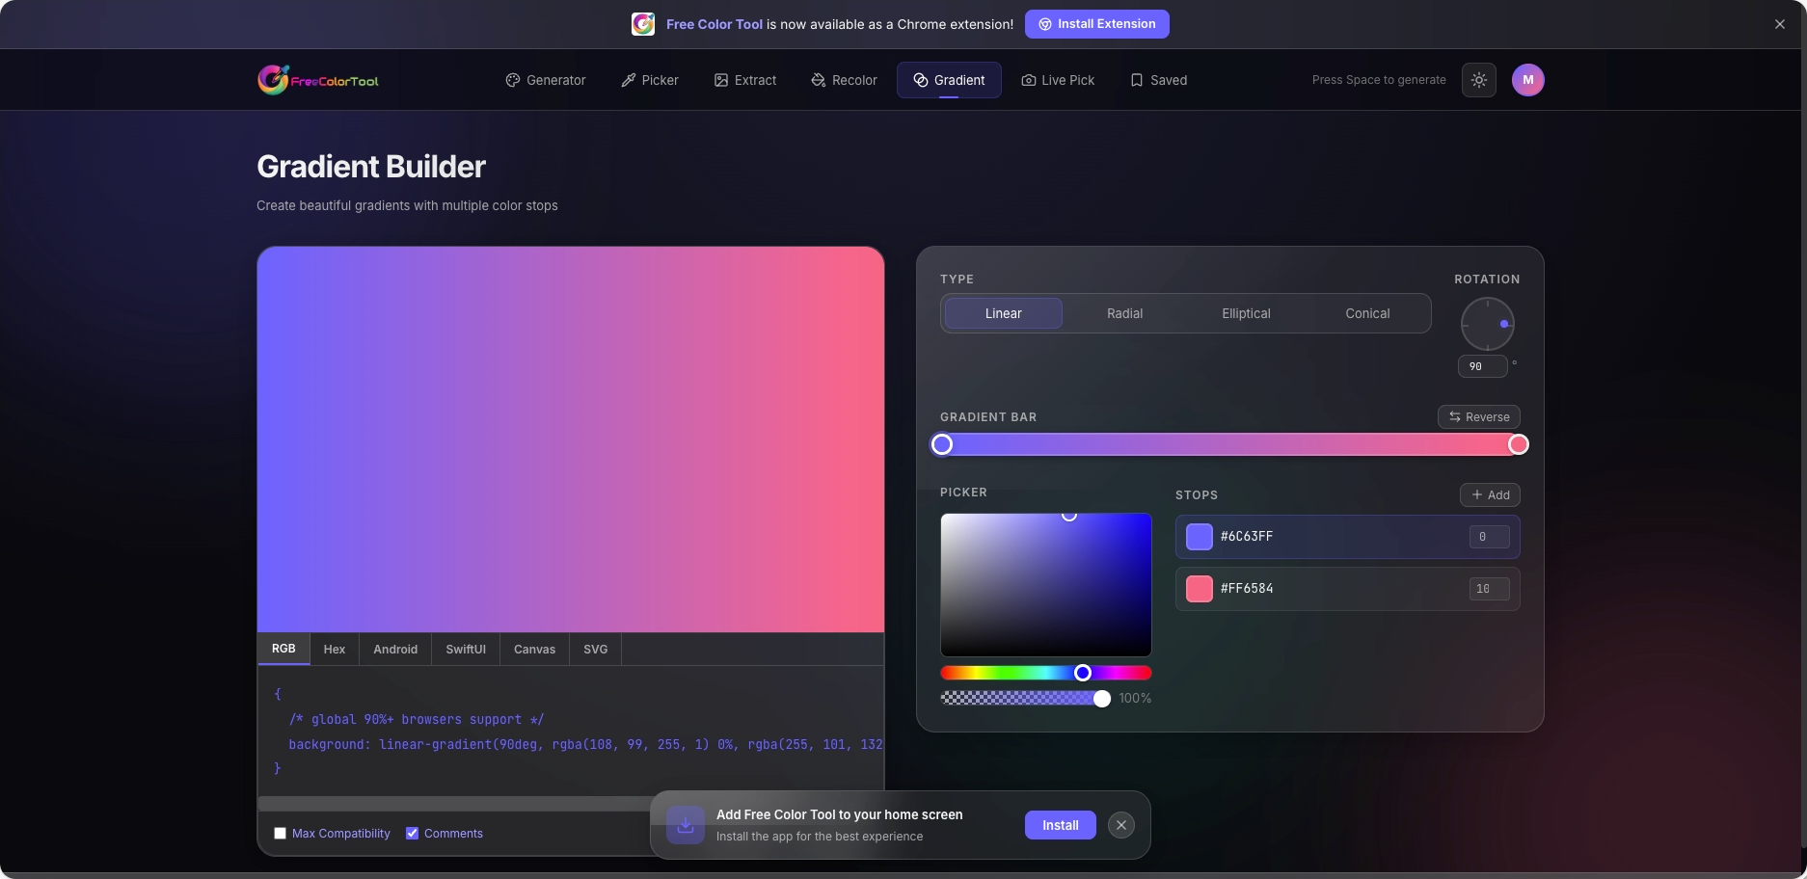This screenshot has width=1807, height=879.
Task: Open the Picker tool
Action: [x=650, y=80]
